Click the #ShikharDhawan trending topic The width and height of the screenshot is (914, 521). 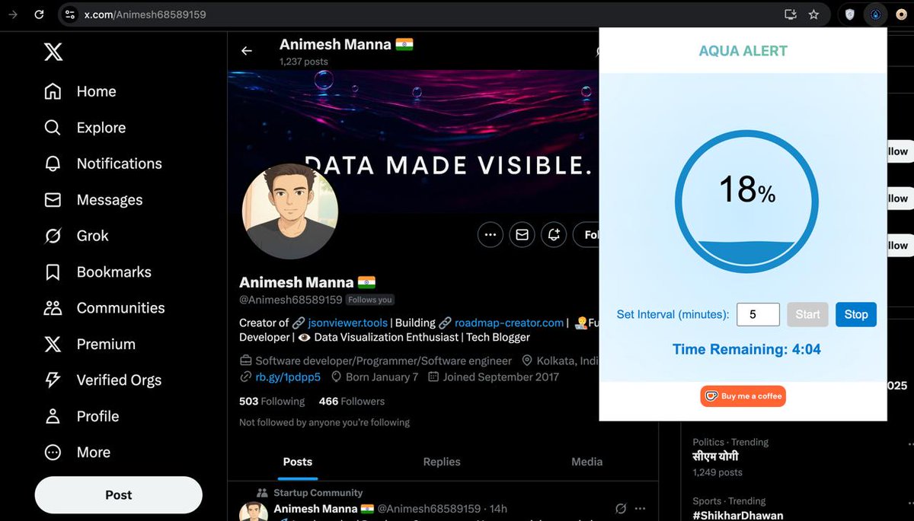pos(738,515)
